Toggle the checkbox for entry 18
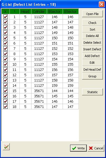The image size is (106, 158). coord(6,107)
